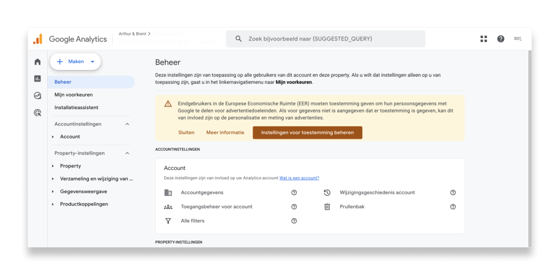The image size is (560, 273).
Task: Click help icon beside Prullenbak
Action: 453,207
